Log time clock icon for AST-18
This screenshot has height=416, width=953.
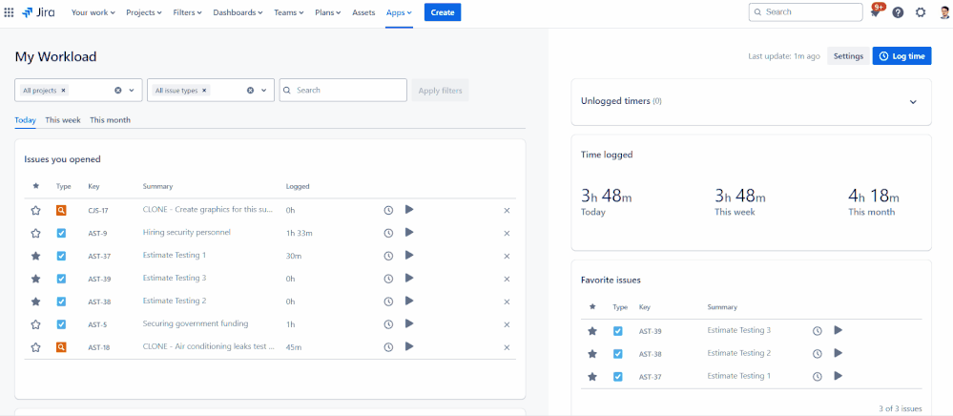[x=388, y=347]
